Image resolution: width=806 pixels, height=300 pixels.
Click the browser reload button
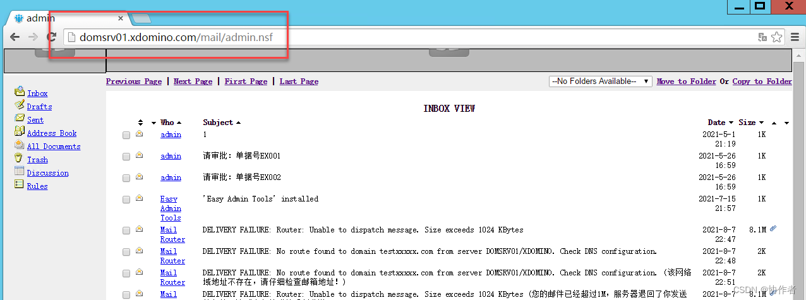pos(52,37)
